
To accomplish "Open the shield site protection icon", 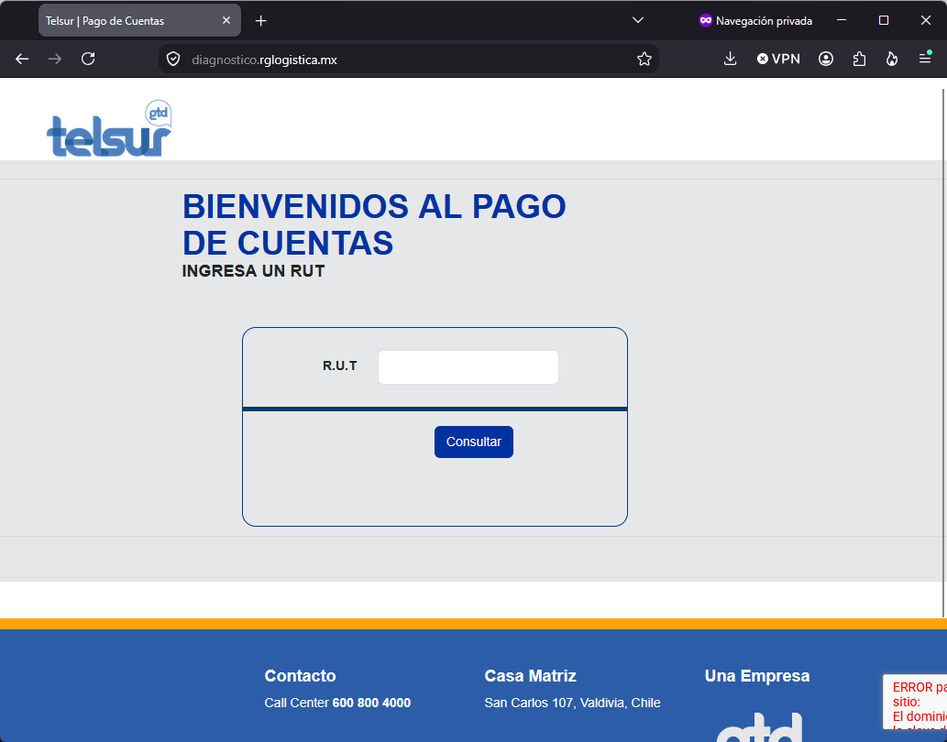I will pos(173,60).
